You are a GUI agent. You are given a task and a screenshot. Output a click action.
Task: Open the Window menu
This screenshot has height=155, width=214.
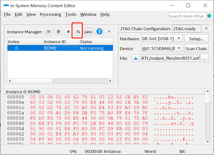click(88, 15)
